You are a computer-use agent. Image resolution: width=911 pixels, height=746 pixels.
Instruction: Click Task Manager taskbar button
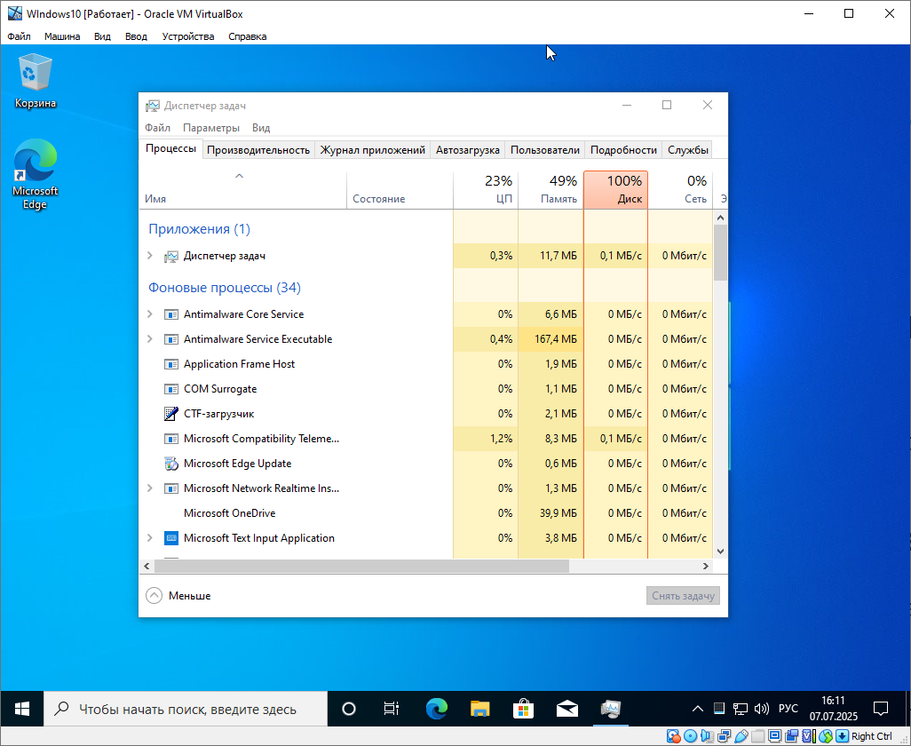tap(611, 709)
